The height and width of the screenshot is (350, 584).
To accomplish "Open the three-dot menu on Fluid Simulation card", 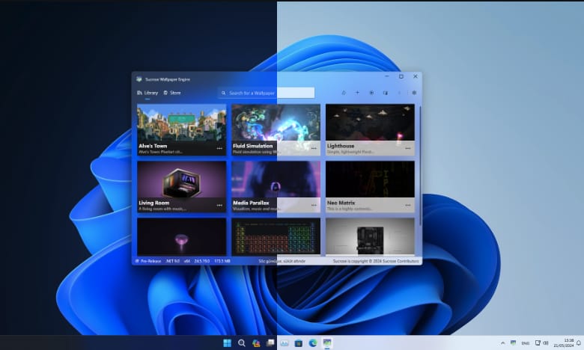I will (314, 148).
